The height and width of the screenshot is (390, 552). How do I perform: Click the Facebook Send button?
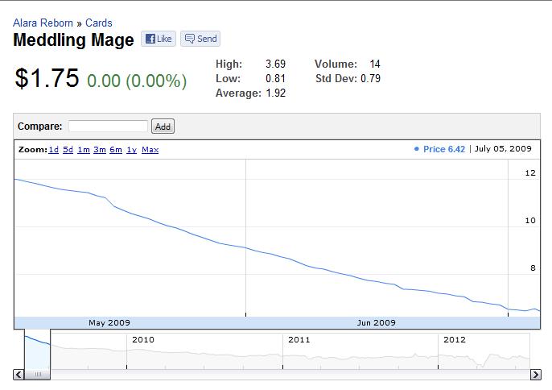coord(200,39)
